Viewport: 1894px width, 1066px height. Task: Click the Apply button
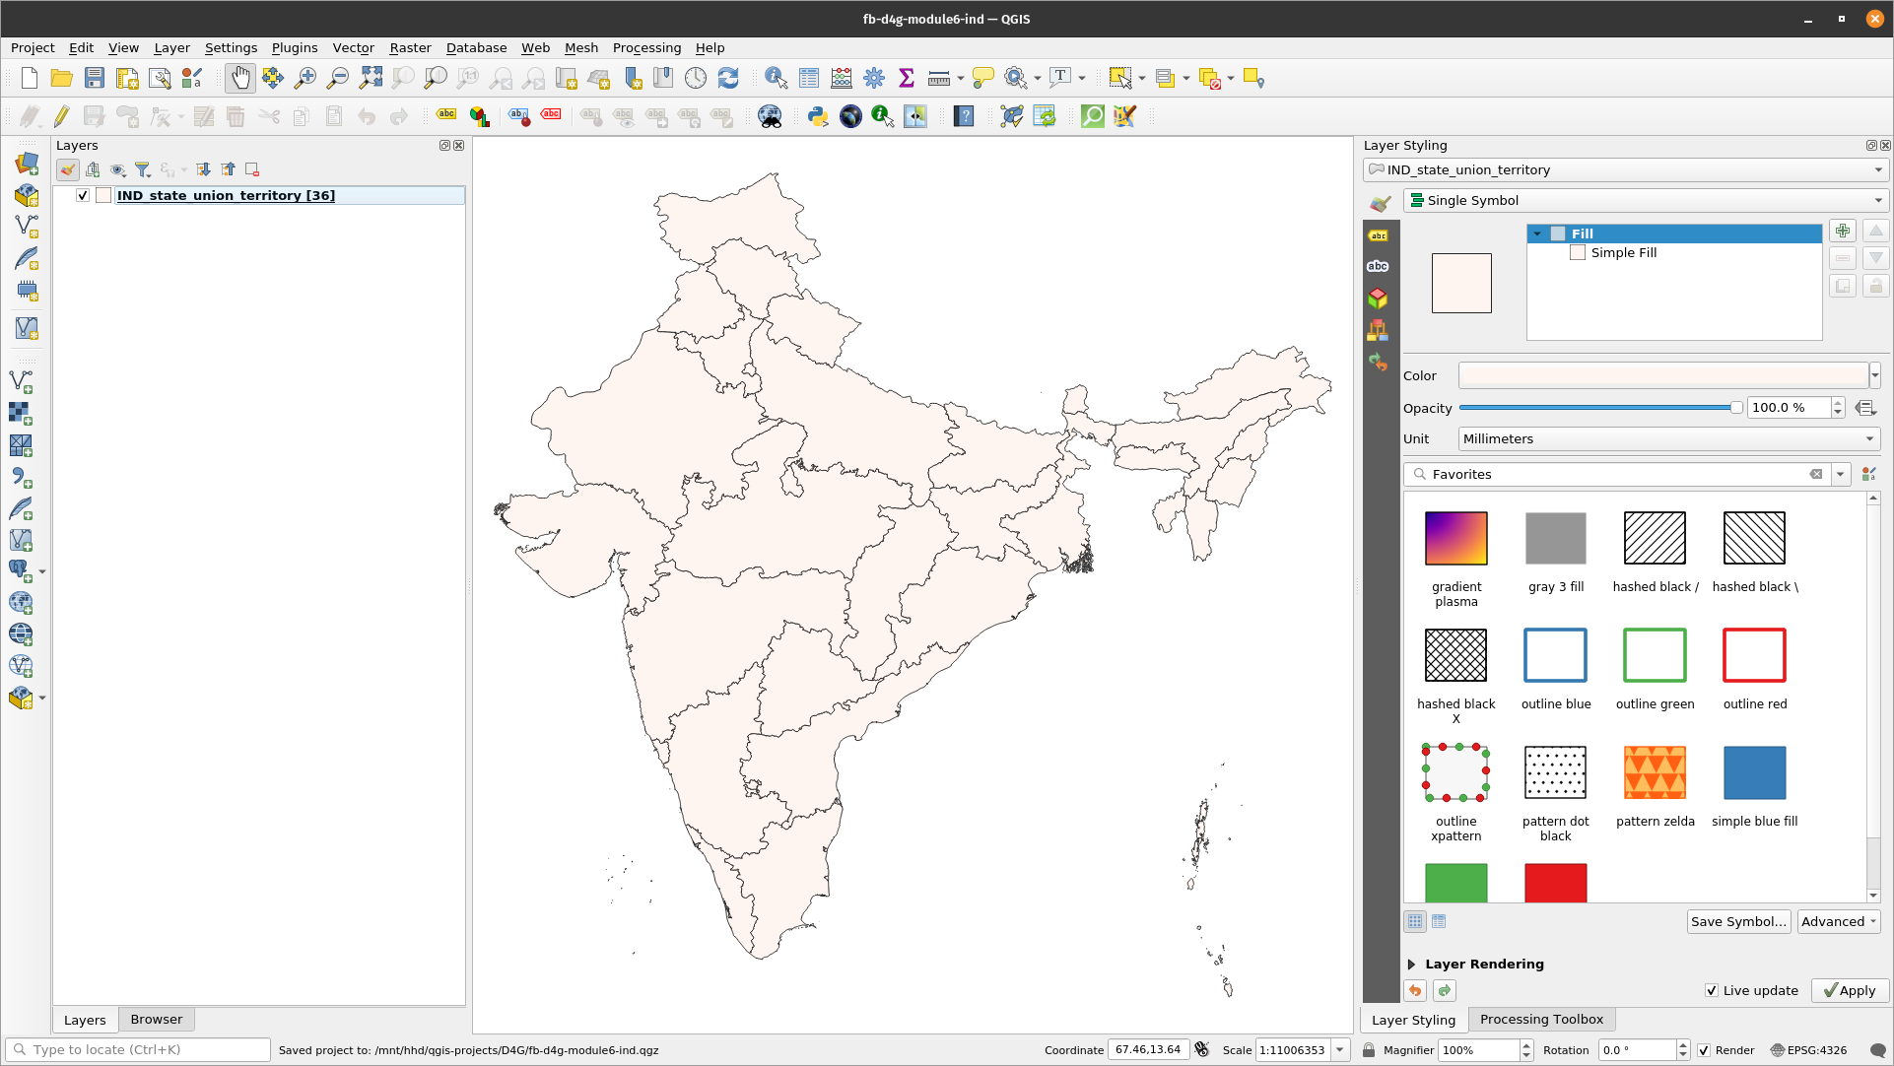click(1850, 990)
